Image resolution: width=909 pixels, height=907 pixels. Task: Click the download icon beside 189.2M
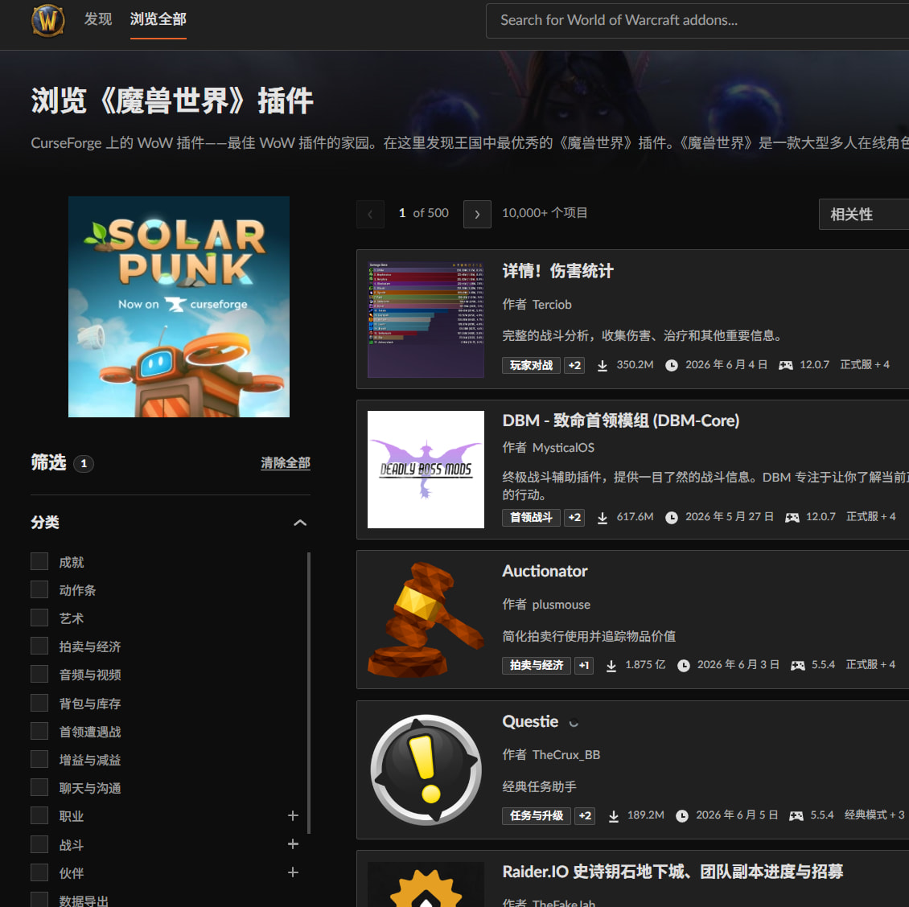613,816
